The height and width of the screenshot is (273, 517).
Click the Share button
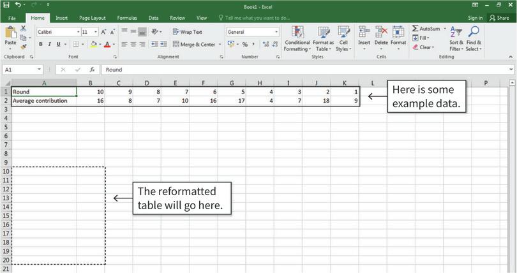[499, 18]
